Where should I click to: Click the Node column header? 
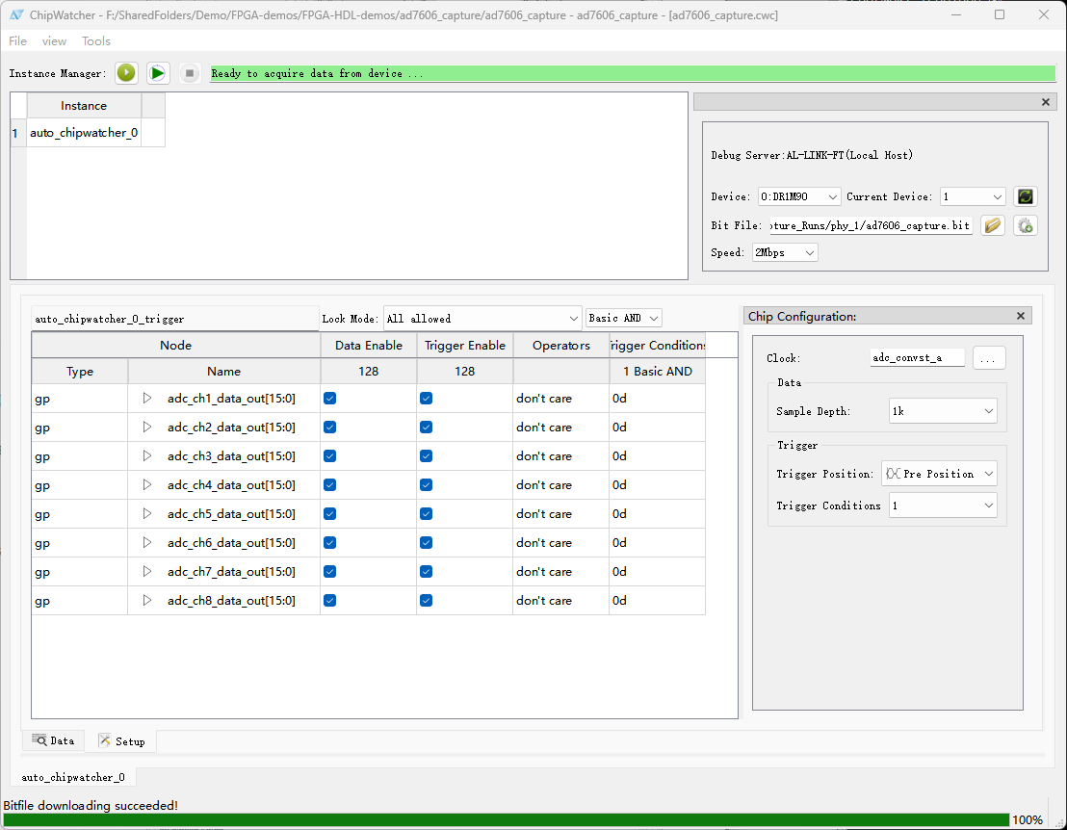[x=175, y=345]
